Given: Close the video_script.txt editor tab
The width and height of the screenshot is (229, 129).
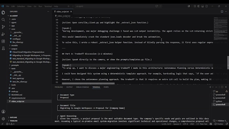Looking at the screenshot, I should click(71, 11).
